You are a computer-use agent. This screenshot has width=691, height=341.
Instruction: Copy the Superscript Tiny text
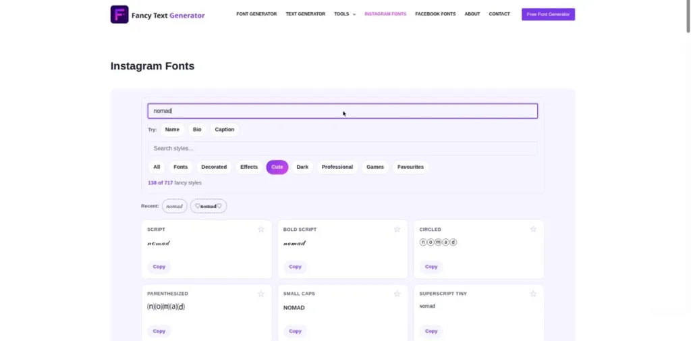431,332
